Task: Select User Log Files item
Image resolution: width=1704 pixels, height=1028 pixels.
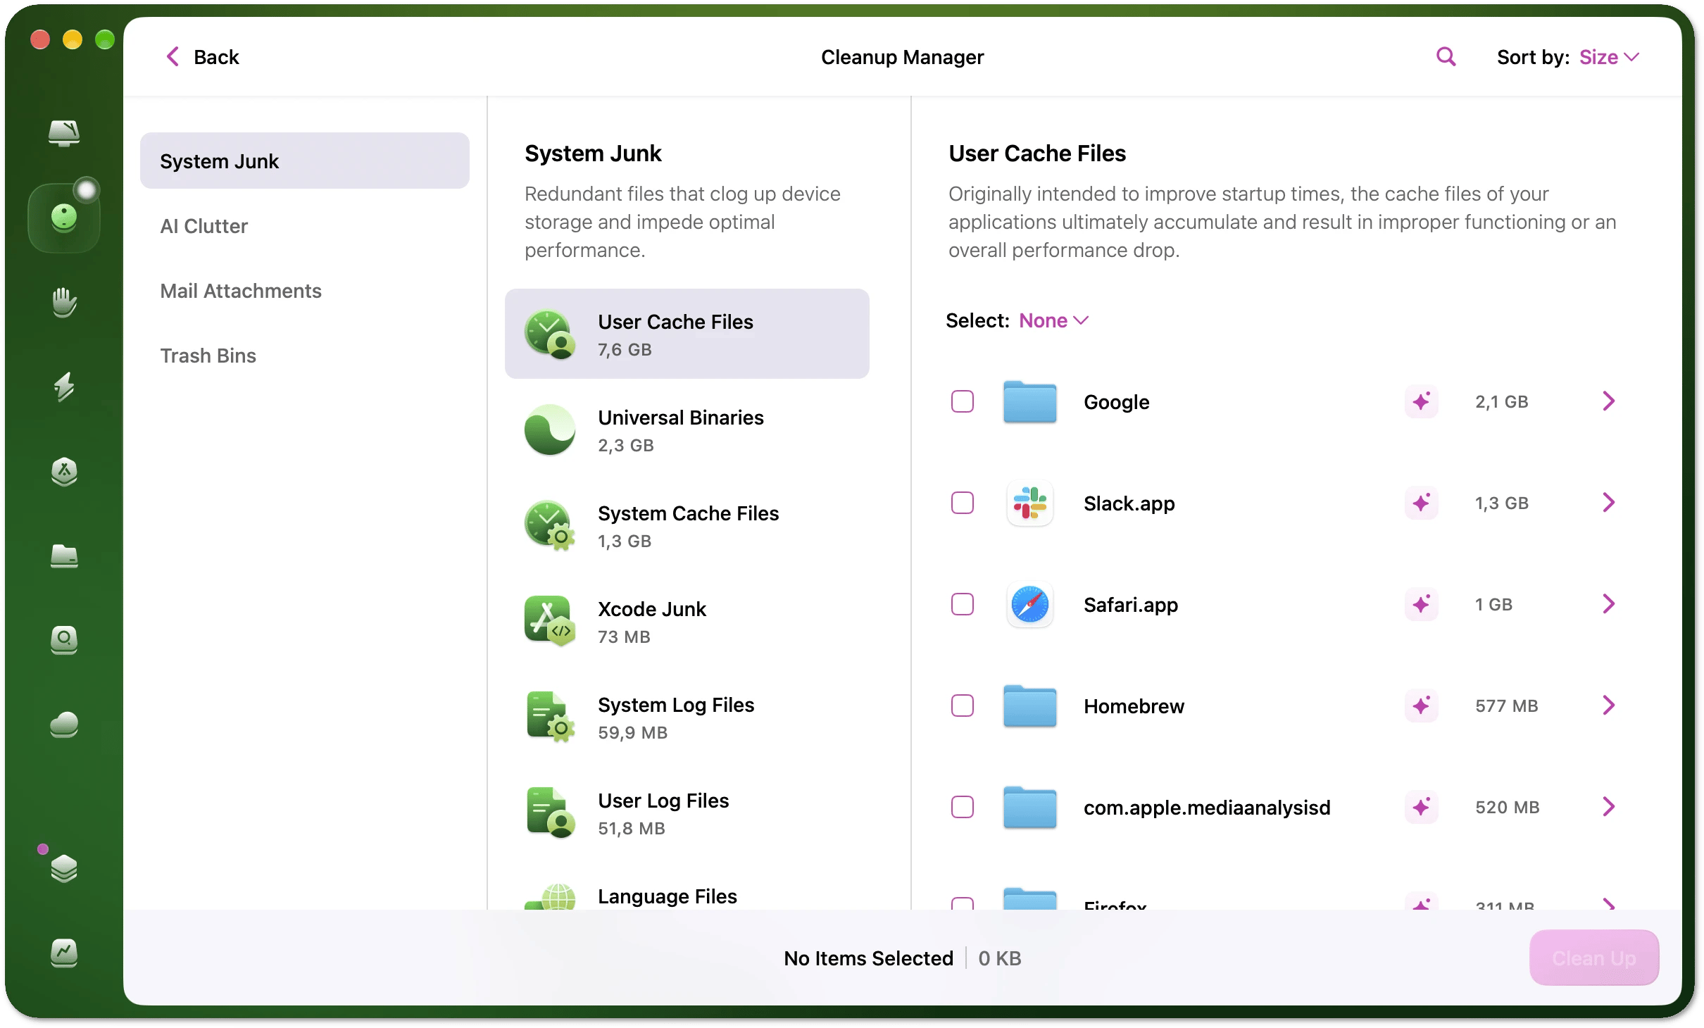Action: [x=687, y=813]
